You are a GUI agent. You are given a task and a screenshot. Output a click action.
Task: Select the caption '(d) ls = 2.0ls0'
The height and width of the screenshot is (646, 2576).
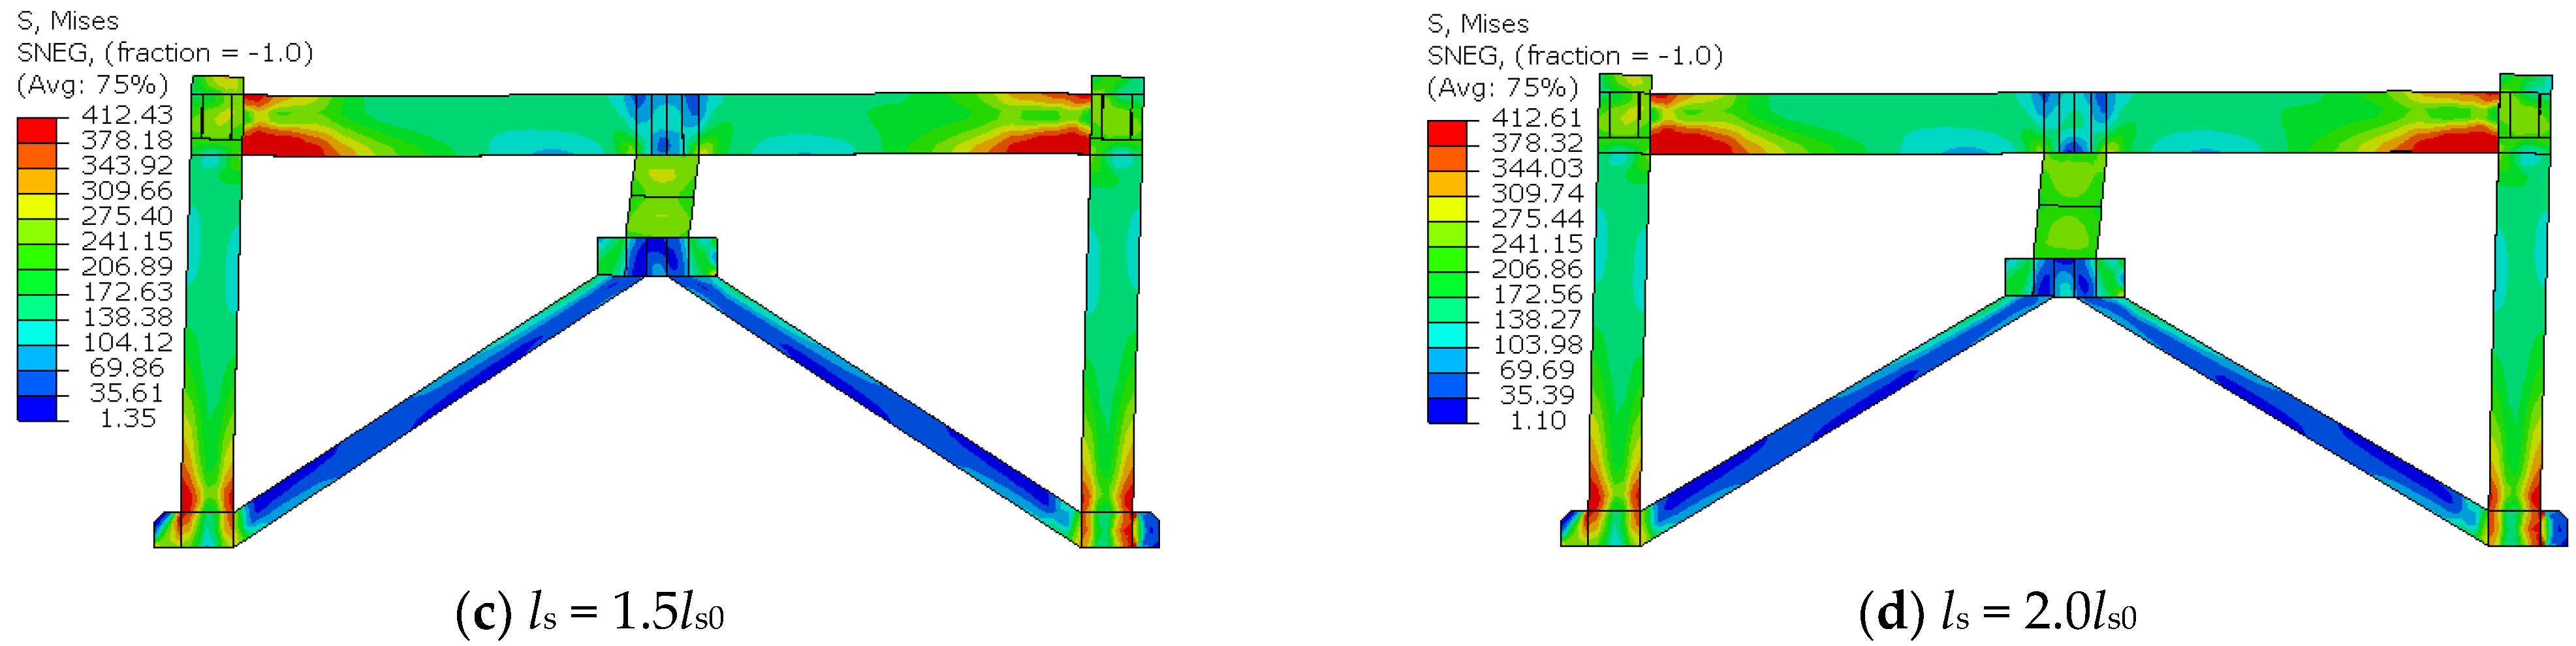tap(1998, 612)
